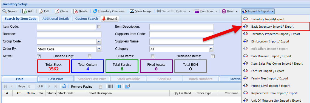Click the Short Description column header
This screenshot has width=310, height=103.
[x=128, y=93]
